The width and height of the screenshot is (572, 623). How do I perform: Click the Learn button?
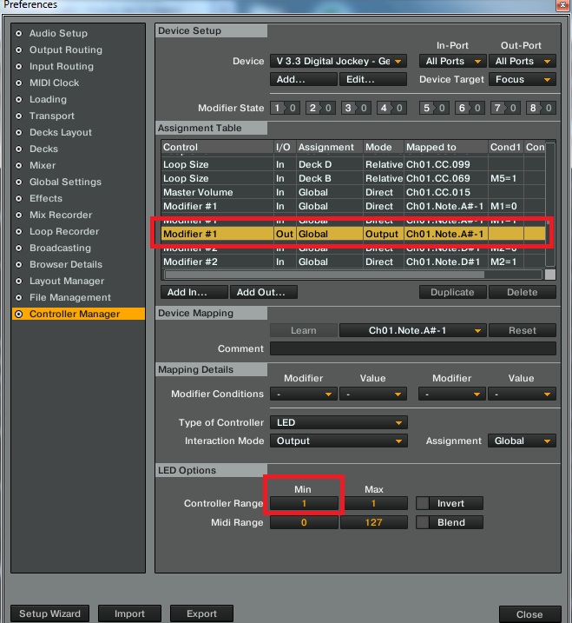click(x=304, y=330)
